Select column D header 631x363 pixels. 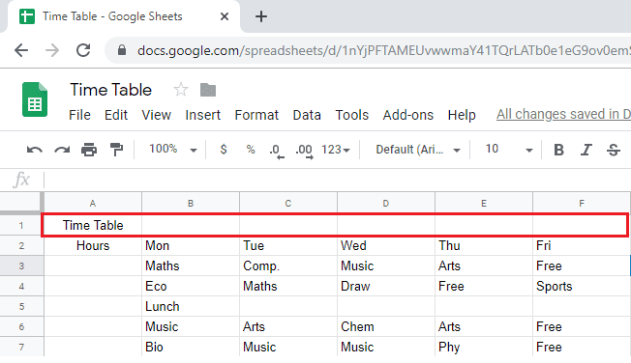pyautogui.click(x=386, y=203)
